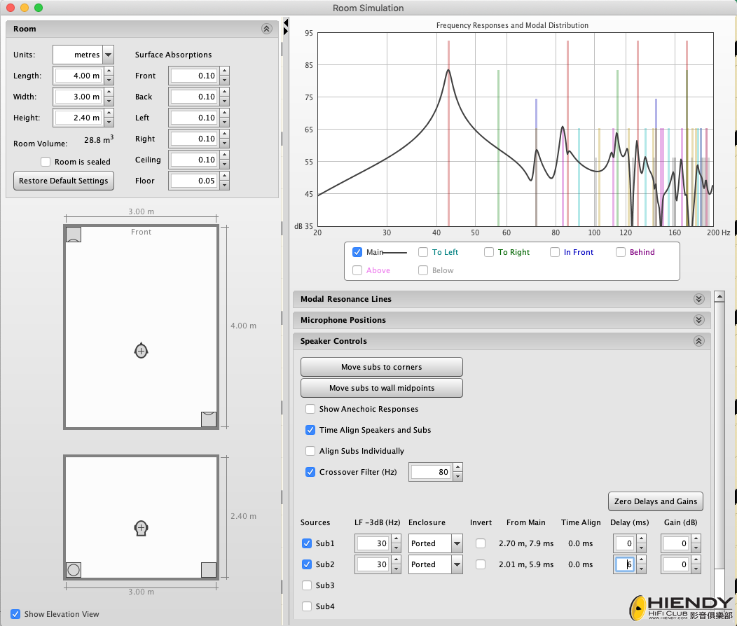737x626 pixels.
Task: Click the front-left subwoofer in plan view
Action: click(74, 235)
